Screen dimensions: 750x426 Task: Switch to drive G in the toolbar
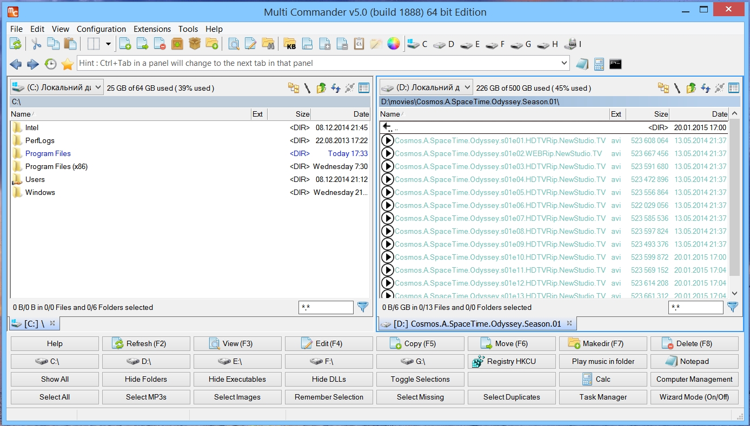pos(521,44)
